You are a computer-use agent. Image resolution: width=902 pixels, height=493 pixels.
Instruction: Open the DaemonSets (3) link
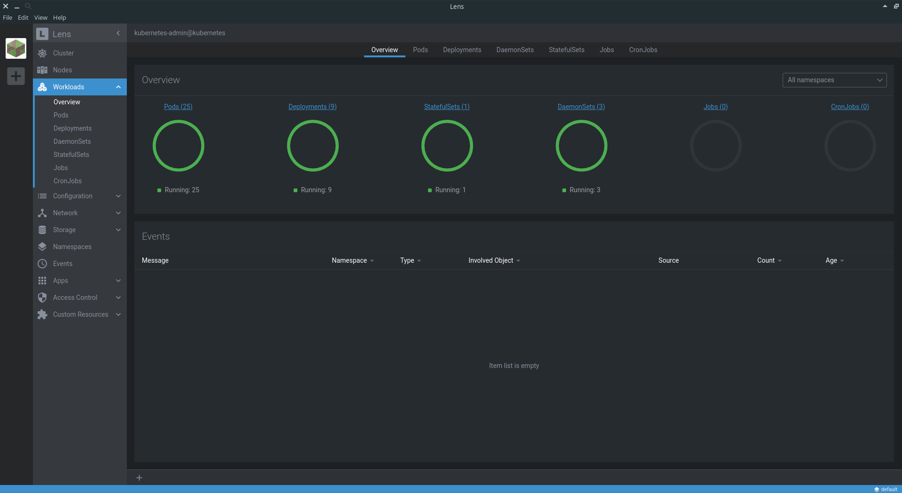(x=581, y=107)
